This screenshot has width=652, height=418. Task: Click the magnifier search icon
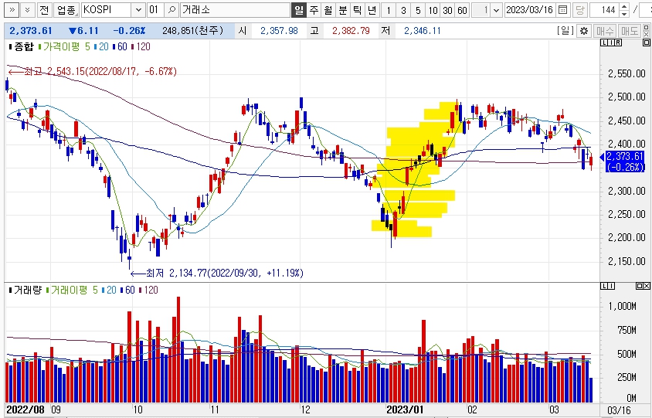click(x=171, y=10)
